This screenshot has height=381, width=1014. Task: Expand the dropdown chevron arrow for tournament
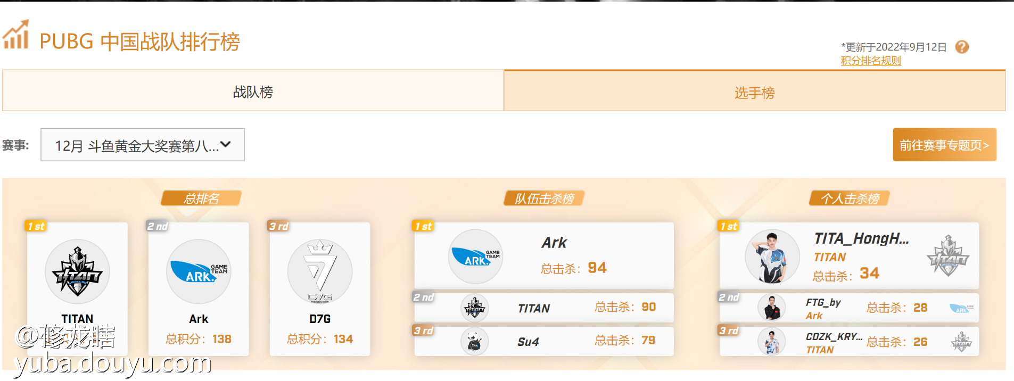pos(226,144)
